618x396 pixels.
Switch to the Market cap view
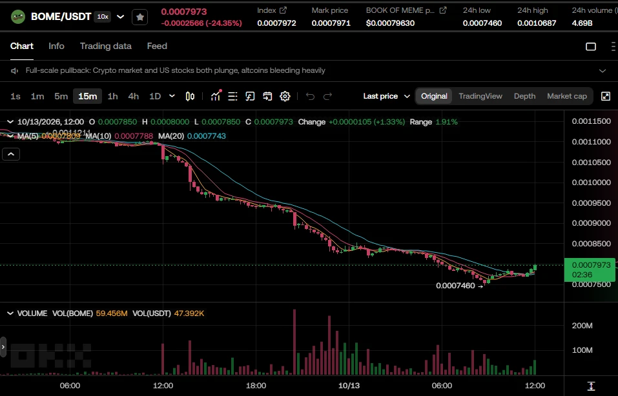567,96
